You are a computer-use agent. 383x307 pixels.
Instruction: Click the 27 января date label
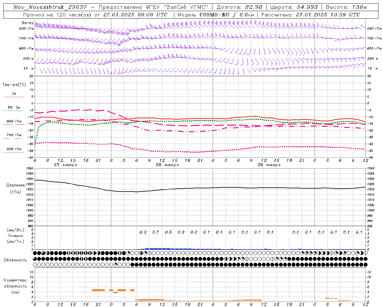(65, 165)
